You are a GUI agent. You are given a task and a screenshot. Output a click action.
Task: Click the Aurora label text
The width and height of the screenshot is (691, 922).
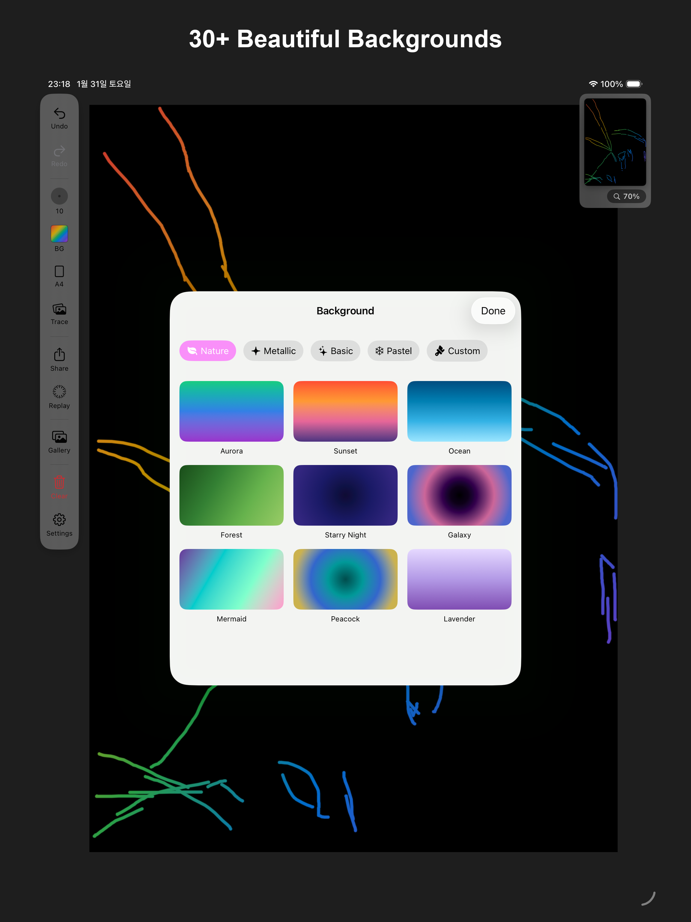pyautogui.click(x=231, y=451)
